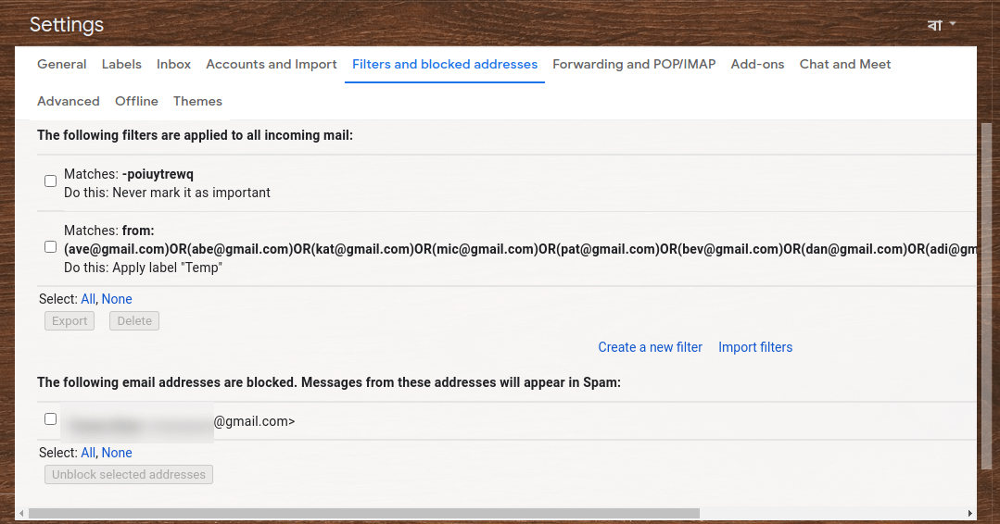Open Forwarding and POP/IMAP tab
The width and height of the screenshot is (1000, 524).
pos(634,64)
